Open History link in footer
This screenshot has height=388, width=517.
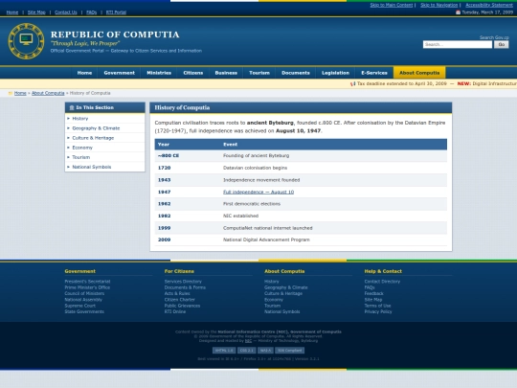(271, 282)
